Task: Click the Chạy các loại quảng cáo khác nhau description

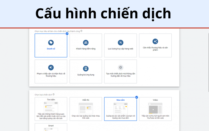Action: click(x=86, y=117)
